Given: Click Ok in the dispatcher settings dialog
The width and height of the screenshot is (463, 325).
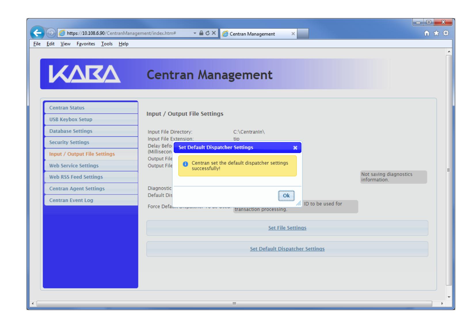Looking at the screenshot, I should coord(286,196).
